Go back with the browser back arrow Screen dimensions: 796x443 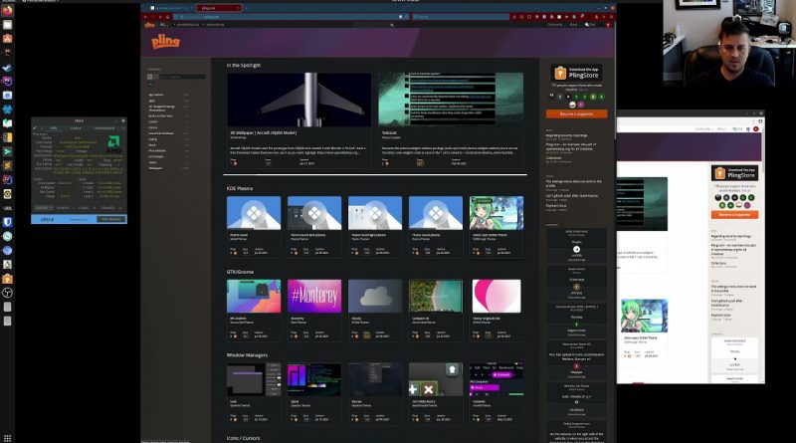click(146, 17)
